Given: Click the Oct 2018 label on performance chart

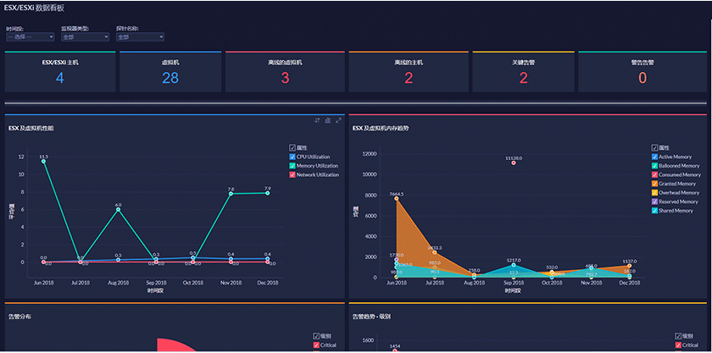Looking at the screenshot, I should tap(193, 283).
